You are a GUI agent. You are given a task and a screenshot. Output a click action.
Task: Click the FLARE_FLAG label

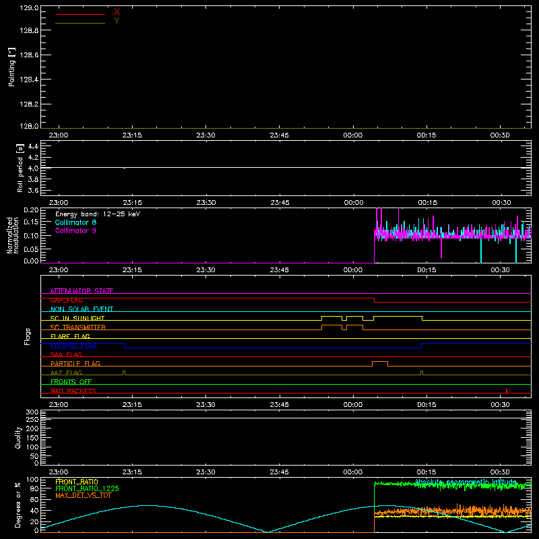click(70, 336)
